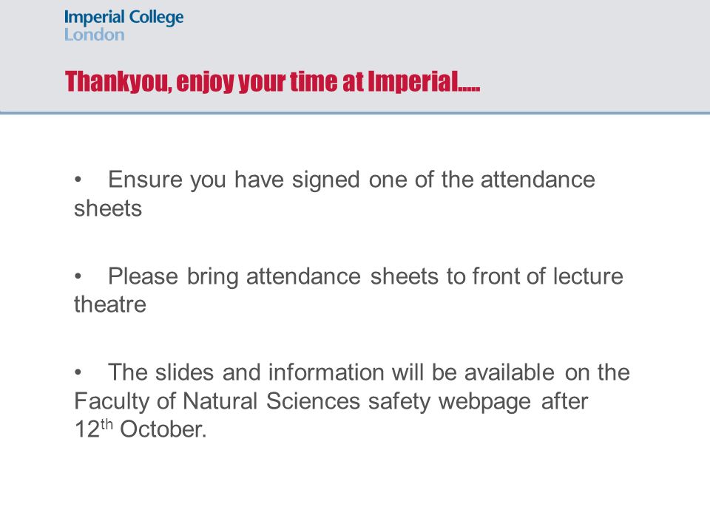
Task: Click the words 'safety webpage'
Action: coord(449,402)
